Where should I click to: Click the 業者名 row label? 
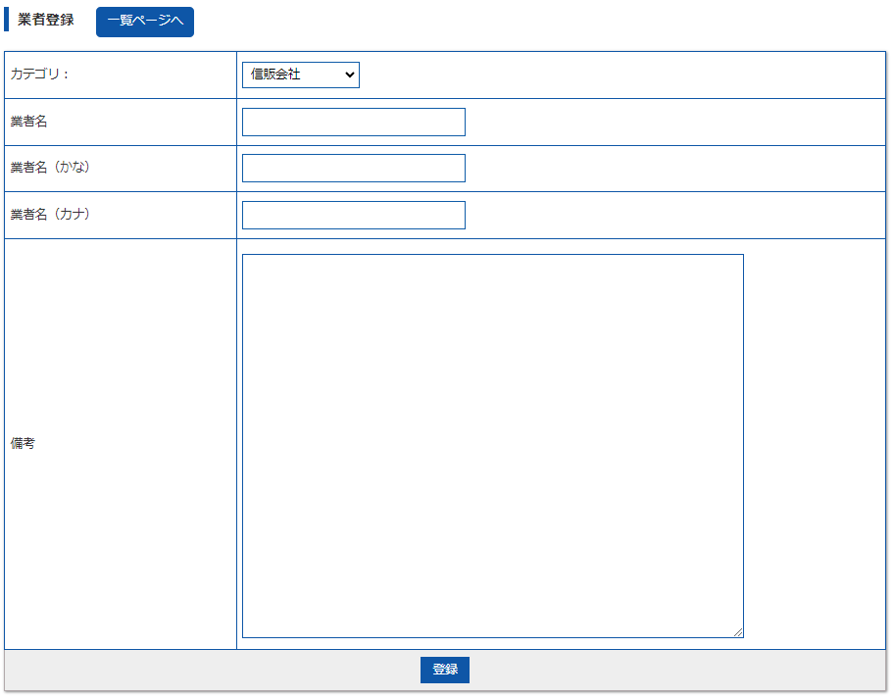click(x=29, y=122)
